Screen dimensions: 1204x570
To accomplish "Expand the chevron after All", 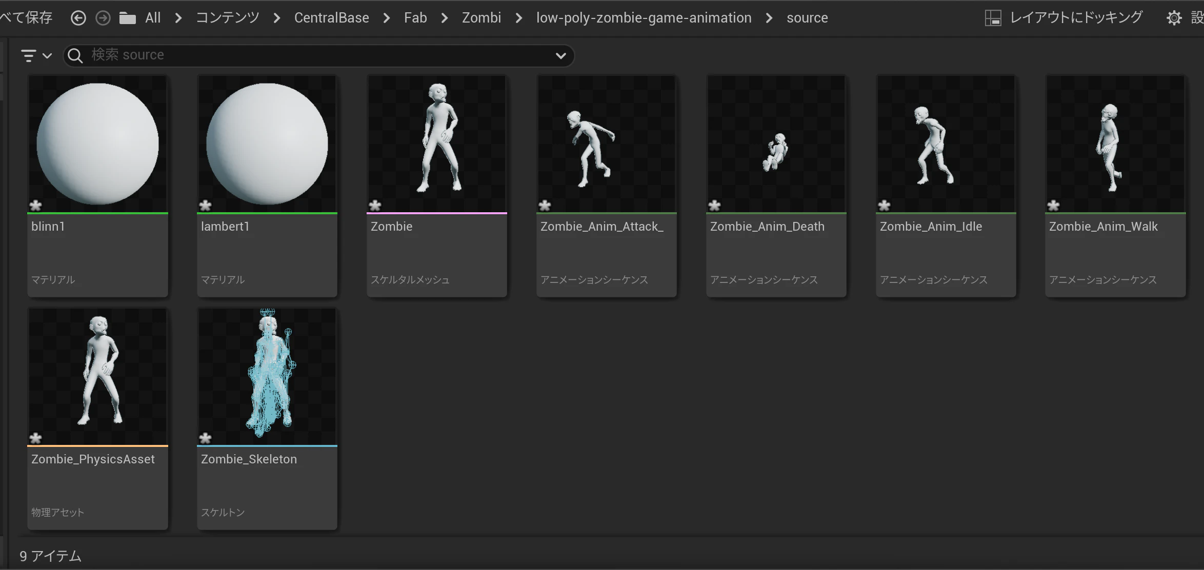I will (x=178, y=18).
